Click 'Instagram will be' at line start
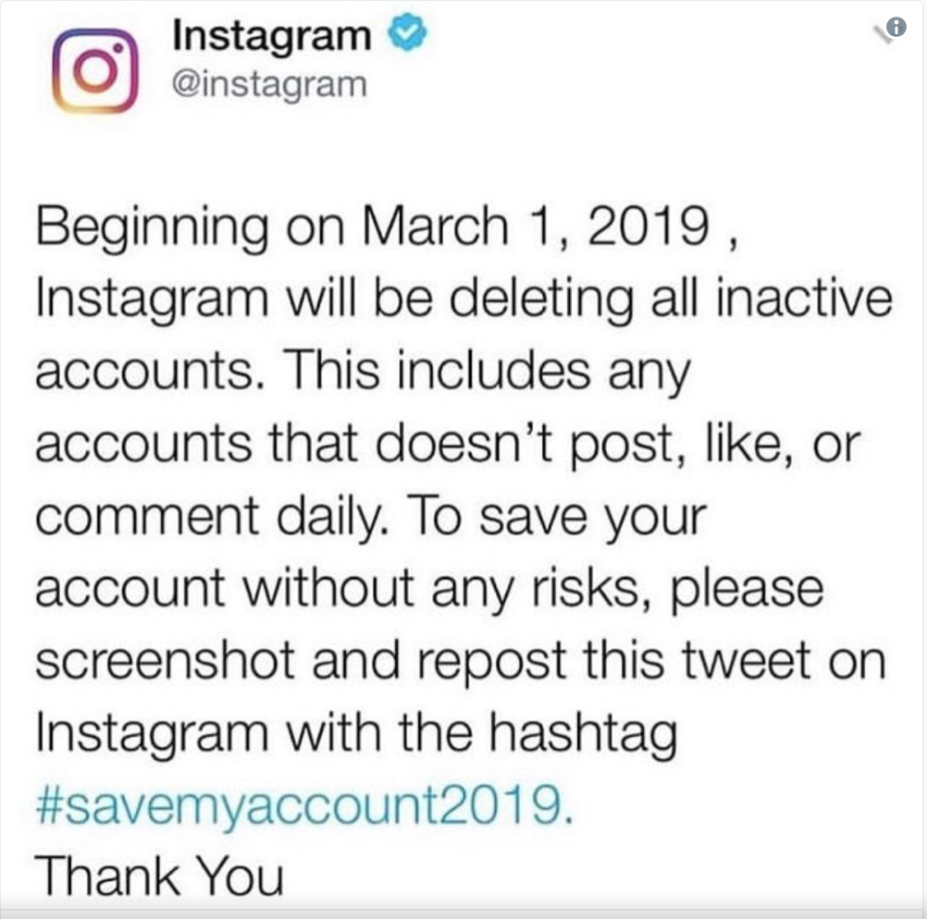 click(233, 299)
